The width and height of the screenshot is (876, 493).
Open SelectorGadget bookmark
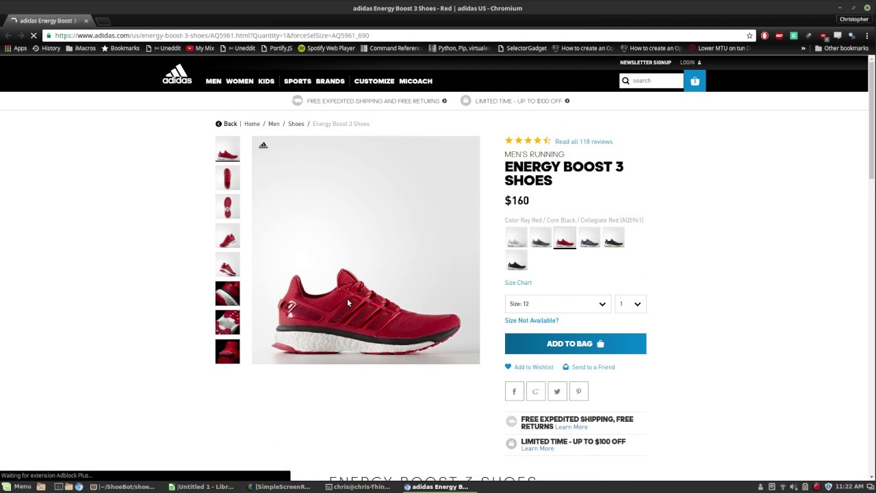pos(522,49)
